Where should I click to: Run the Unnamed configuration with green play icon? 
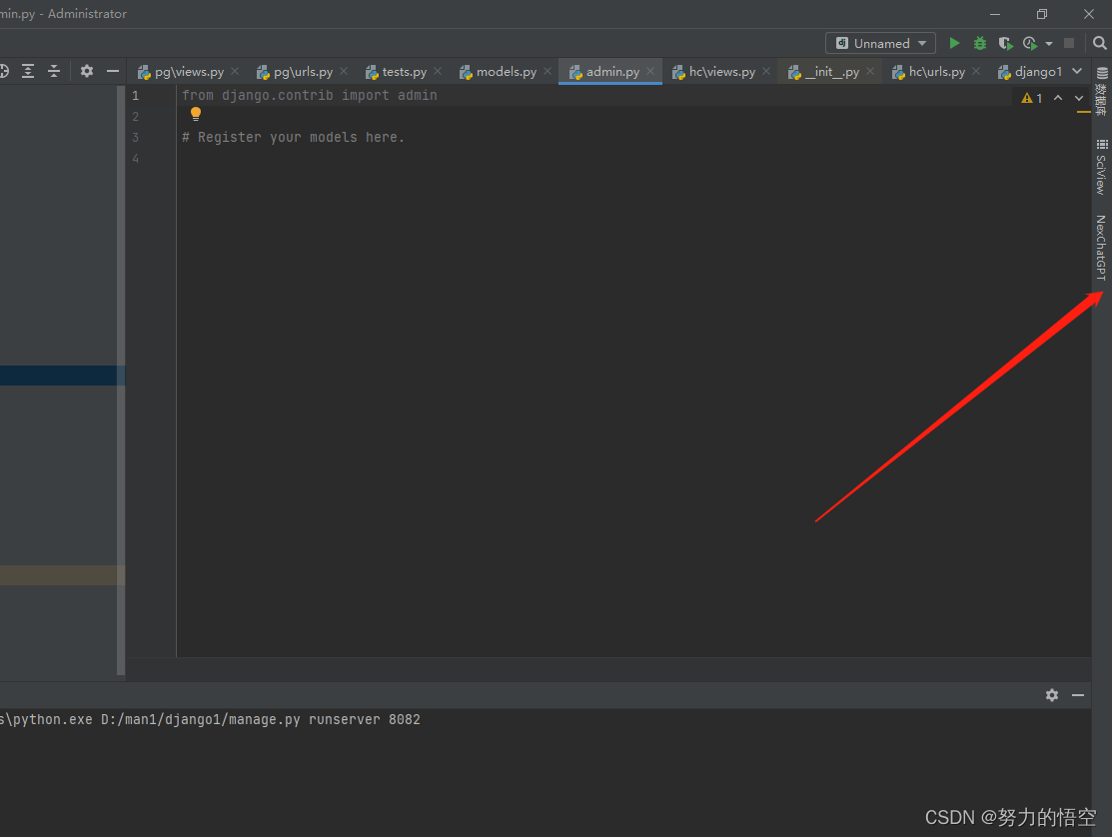pos(954,43)
